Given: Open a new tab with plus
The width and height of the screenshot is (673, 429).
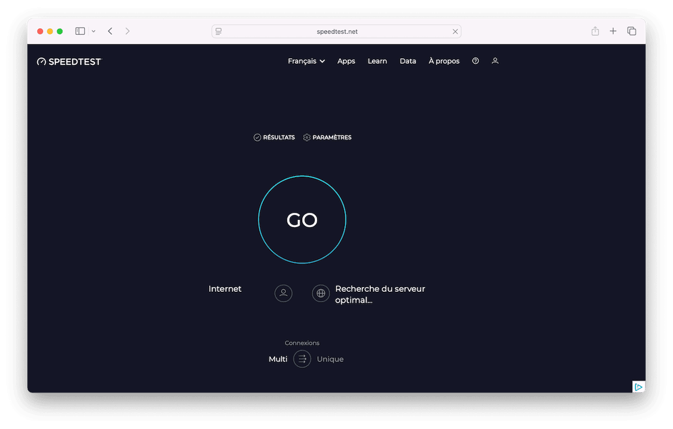Looking at the screenshot, I should (x=613, y=32).
